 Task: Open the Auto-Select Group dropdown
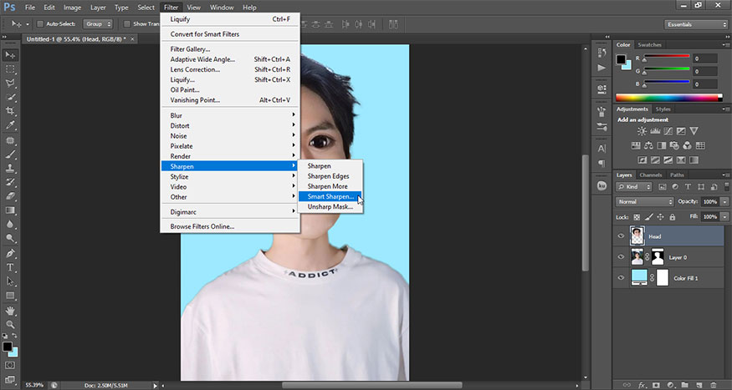tap(98, 24)
